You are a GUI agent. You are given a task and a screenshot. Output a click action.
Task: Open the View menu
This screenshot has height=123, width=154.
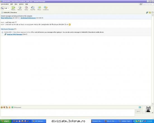16,4
